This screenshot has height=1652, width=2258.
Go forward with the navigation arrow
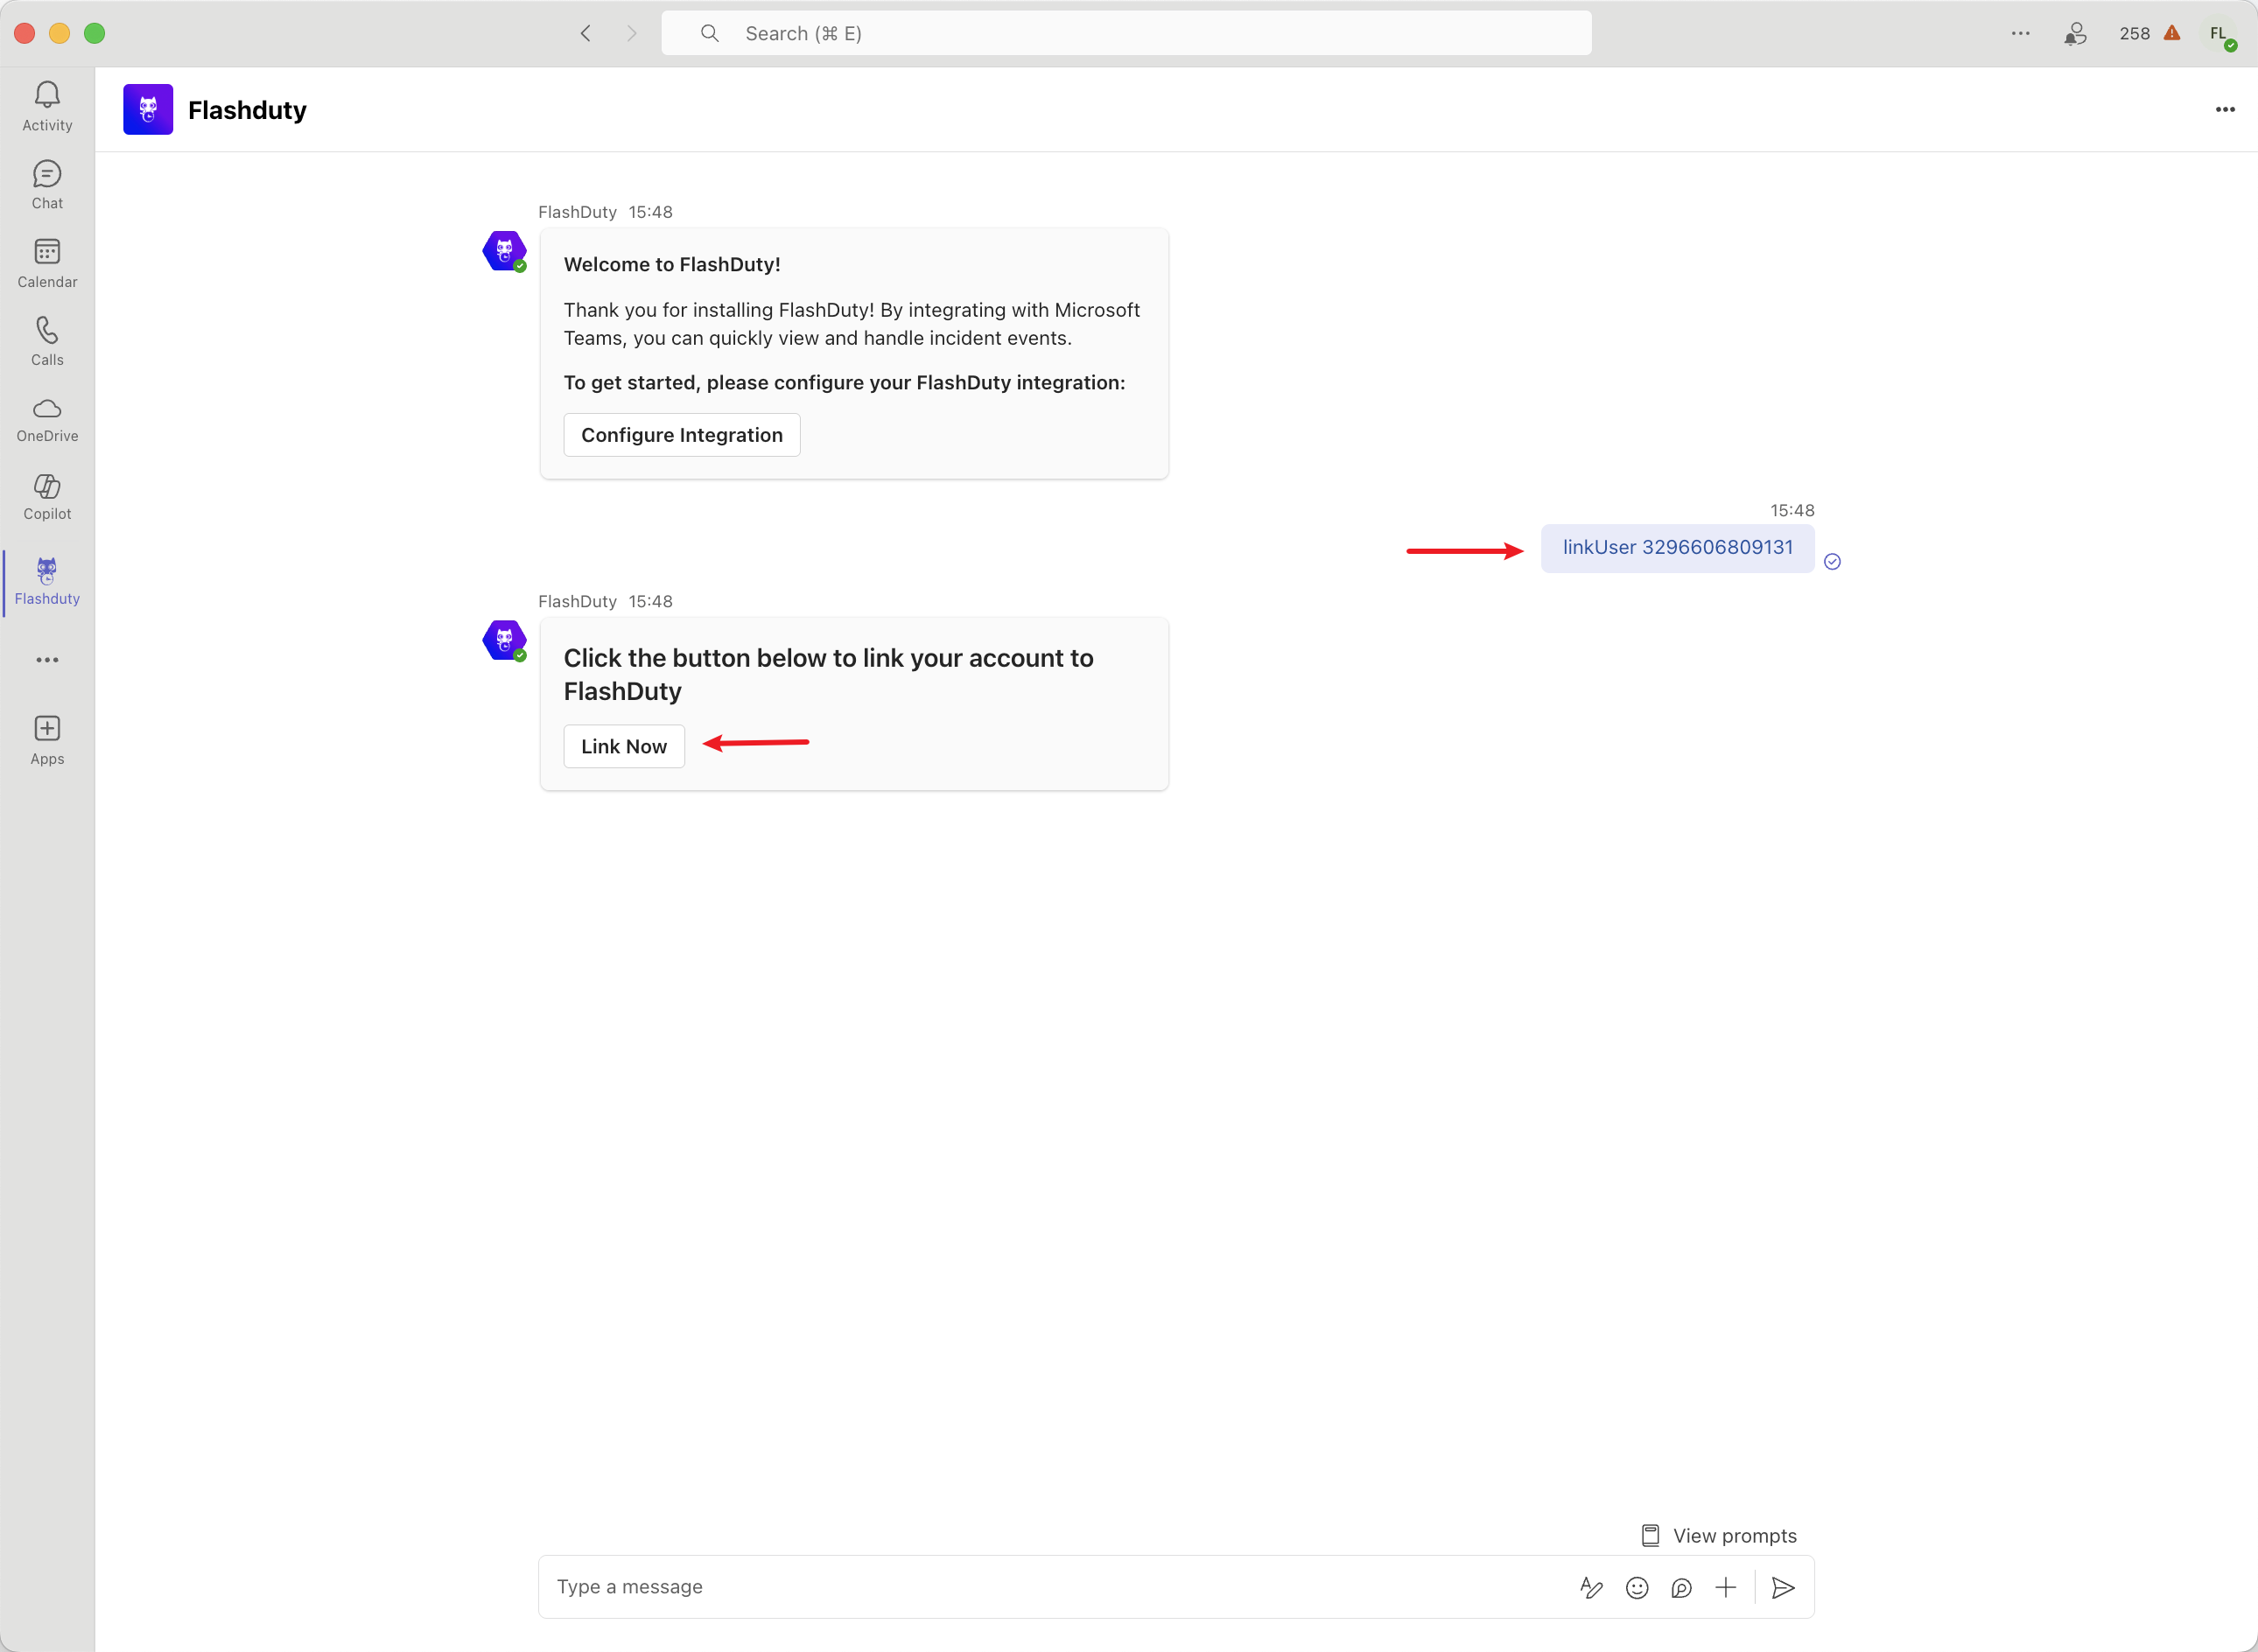click(x=631, y=33)
